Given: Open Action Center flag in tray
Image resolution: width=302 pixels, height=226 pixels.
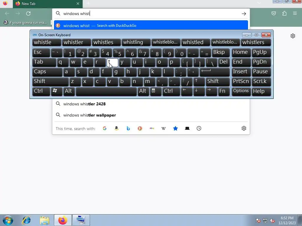Looking at the screenshot, I should point(258,220).
